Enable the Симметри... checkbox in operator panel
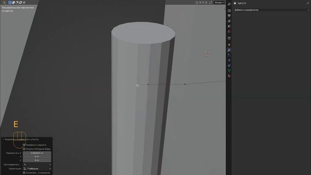The height and width of the screenshot is (175, 311). [x=24, y=173]
